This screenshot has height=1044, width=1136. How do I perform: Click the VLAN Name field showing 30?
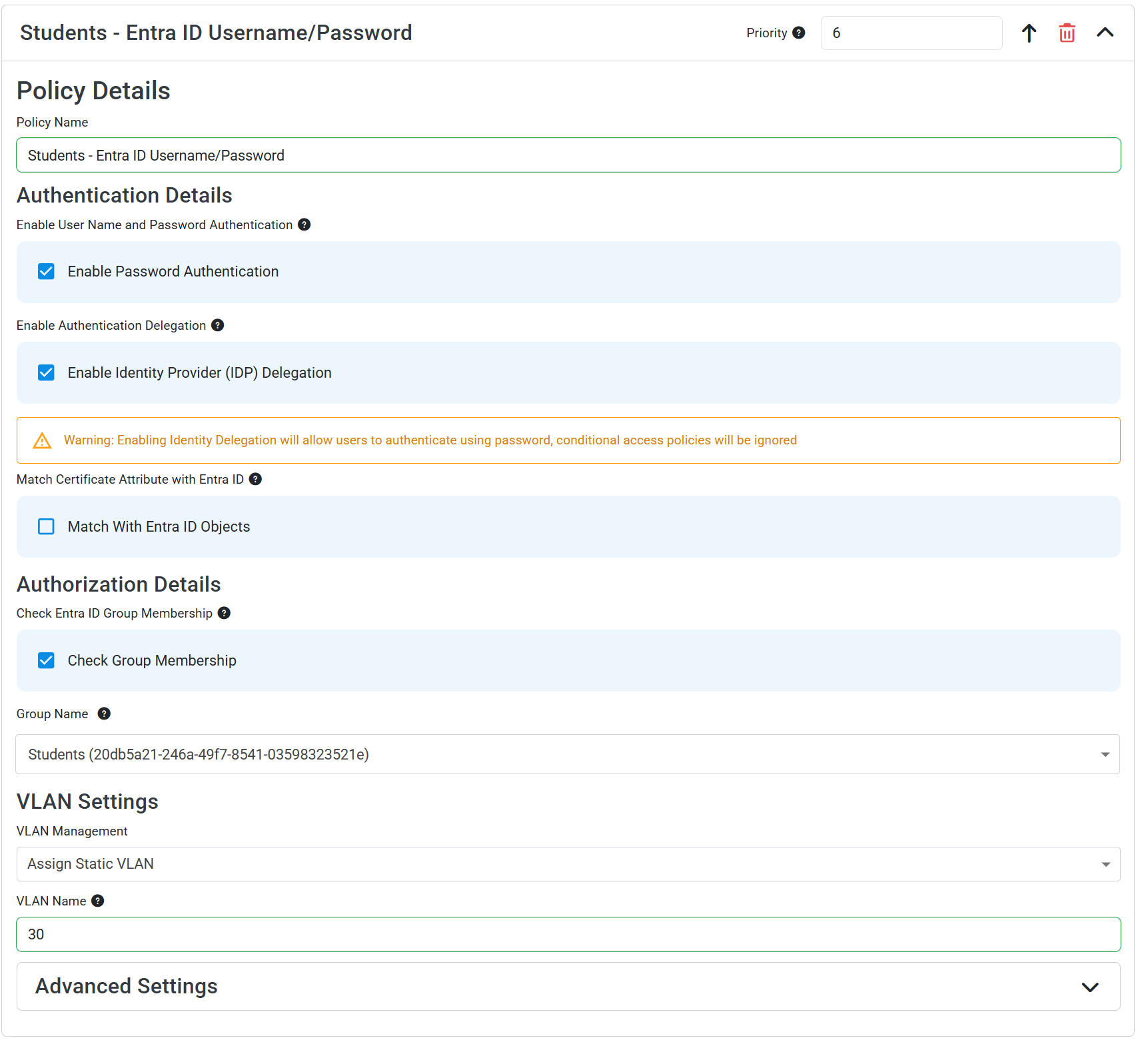tap(568, 934)
